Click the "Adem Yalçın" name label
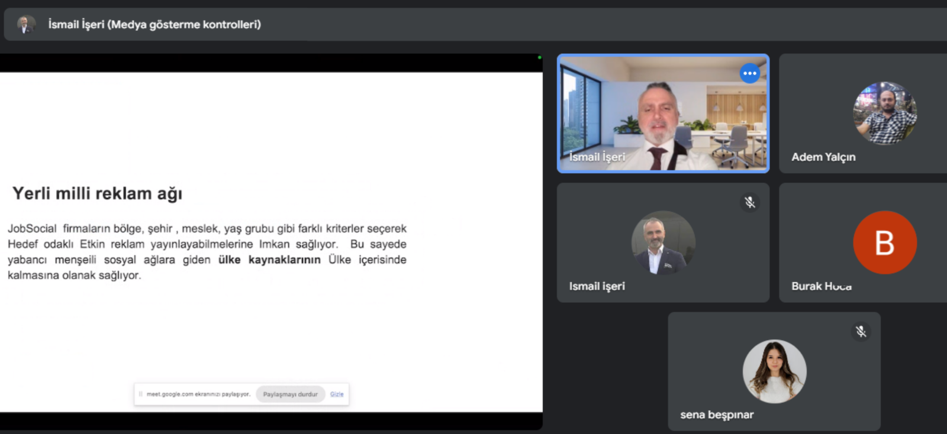 click(823, 157)
